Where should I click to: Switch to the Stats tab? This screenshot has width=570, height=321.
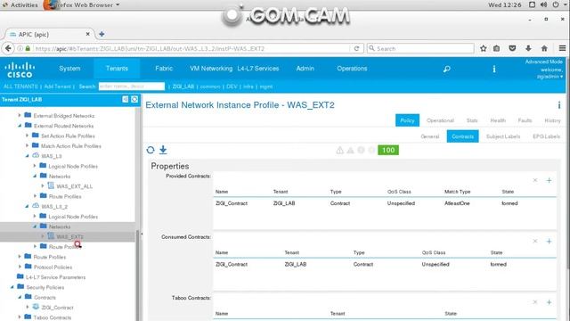[x=472, y=120]
